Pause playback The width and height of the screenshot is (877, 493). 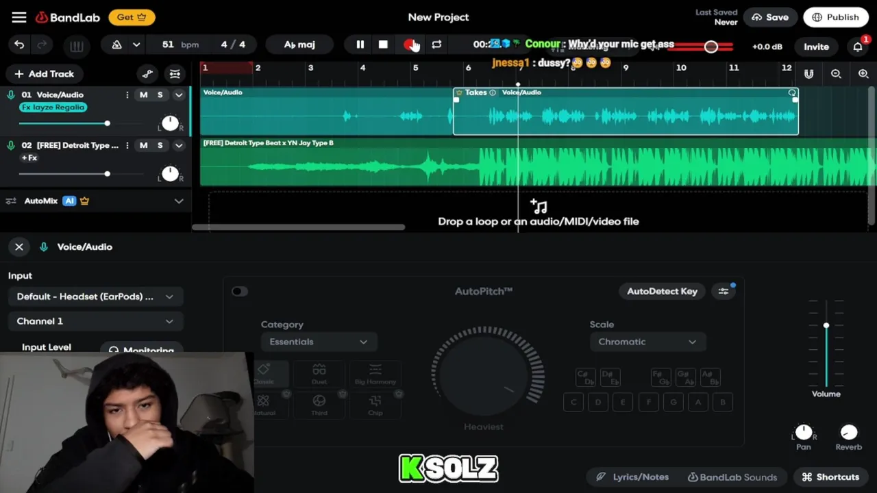360,45
